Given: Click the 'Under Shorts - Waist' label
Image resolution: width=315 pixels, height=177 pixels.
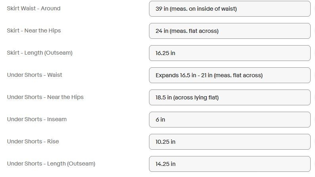Looking at the screenshot, I should tap(34, 75).
